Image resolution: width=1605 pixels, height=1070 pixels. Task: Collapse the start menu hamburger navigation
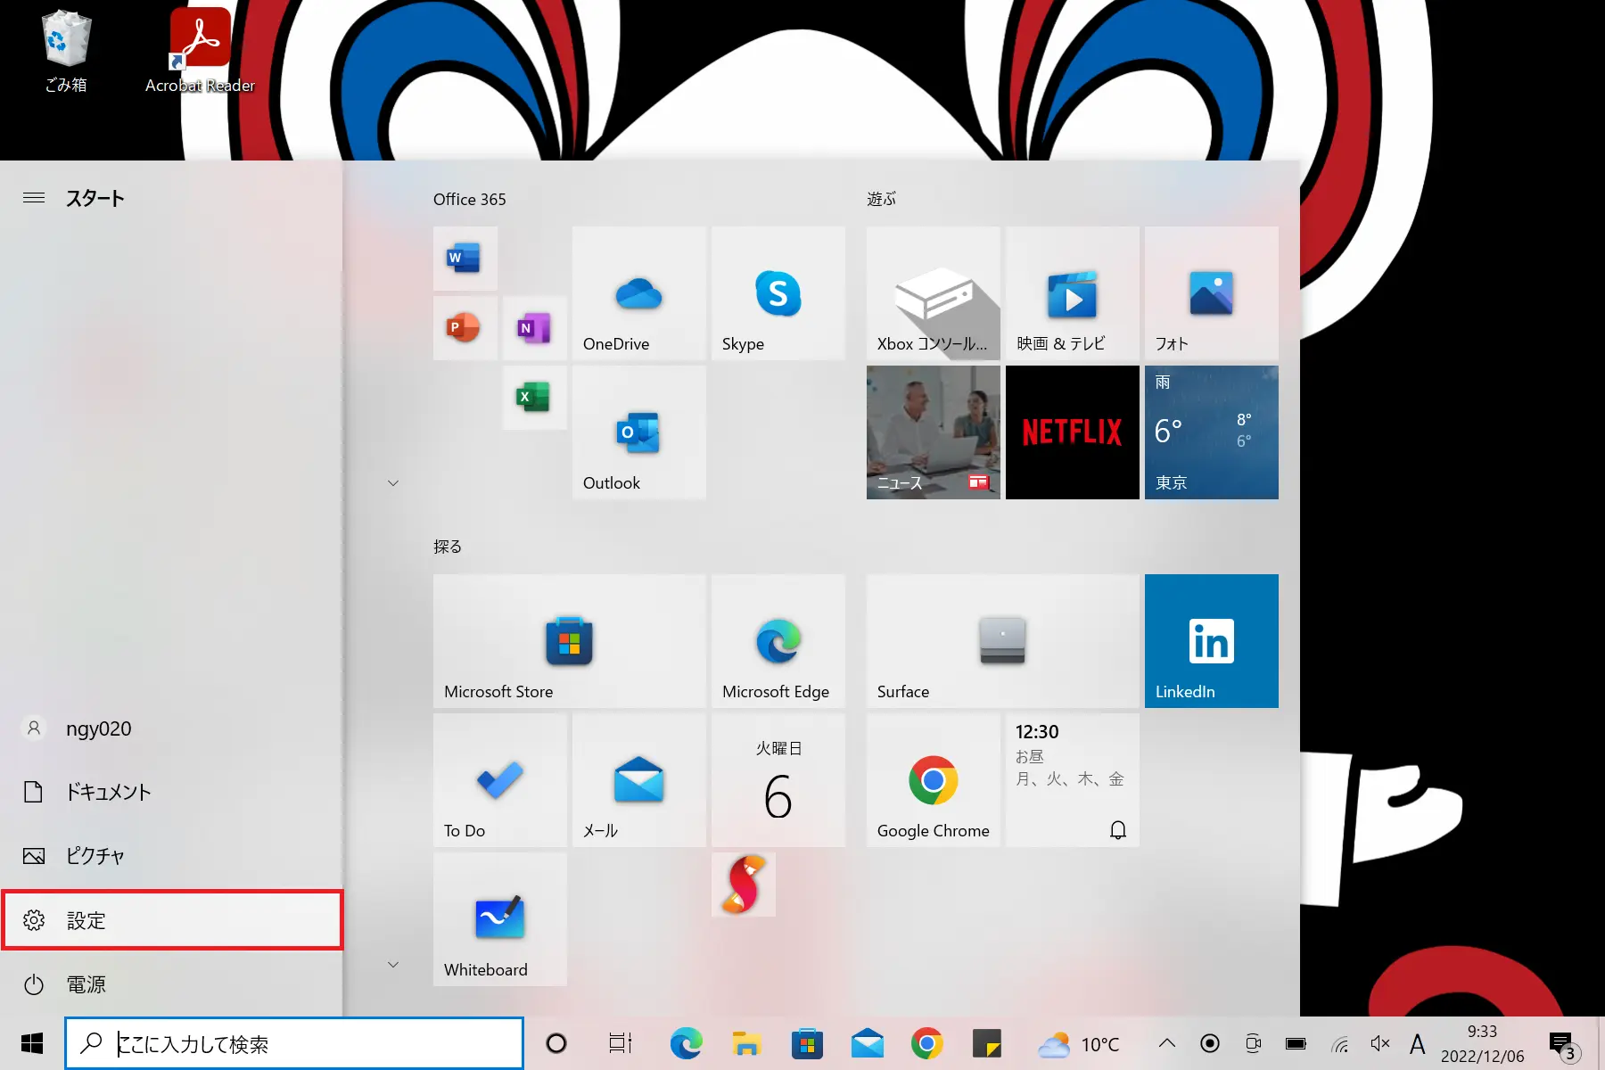click(x=34, y=198)
